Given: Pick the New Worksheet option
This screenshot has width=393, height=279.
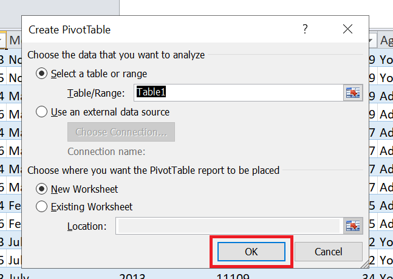Looking at the screenshot, I should [x=42, y=189].
